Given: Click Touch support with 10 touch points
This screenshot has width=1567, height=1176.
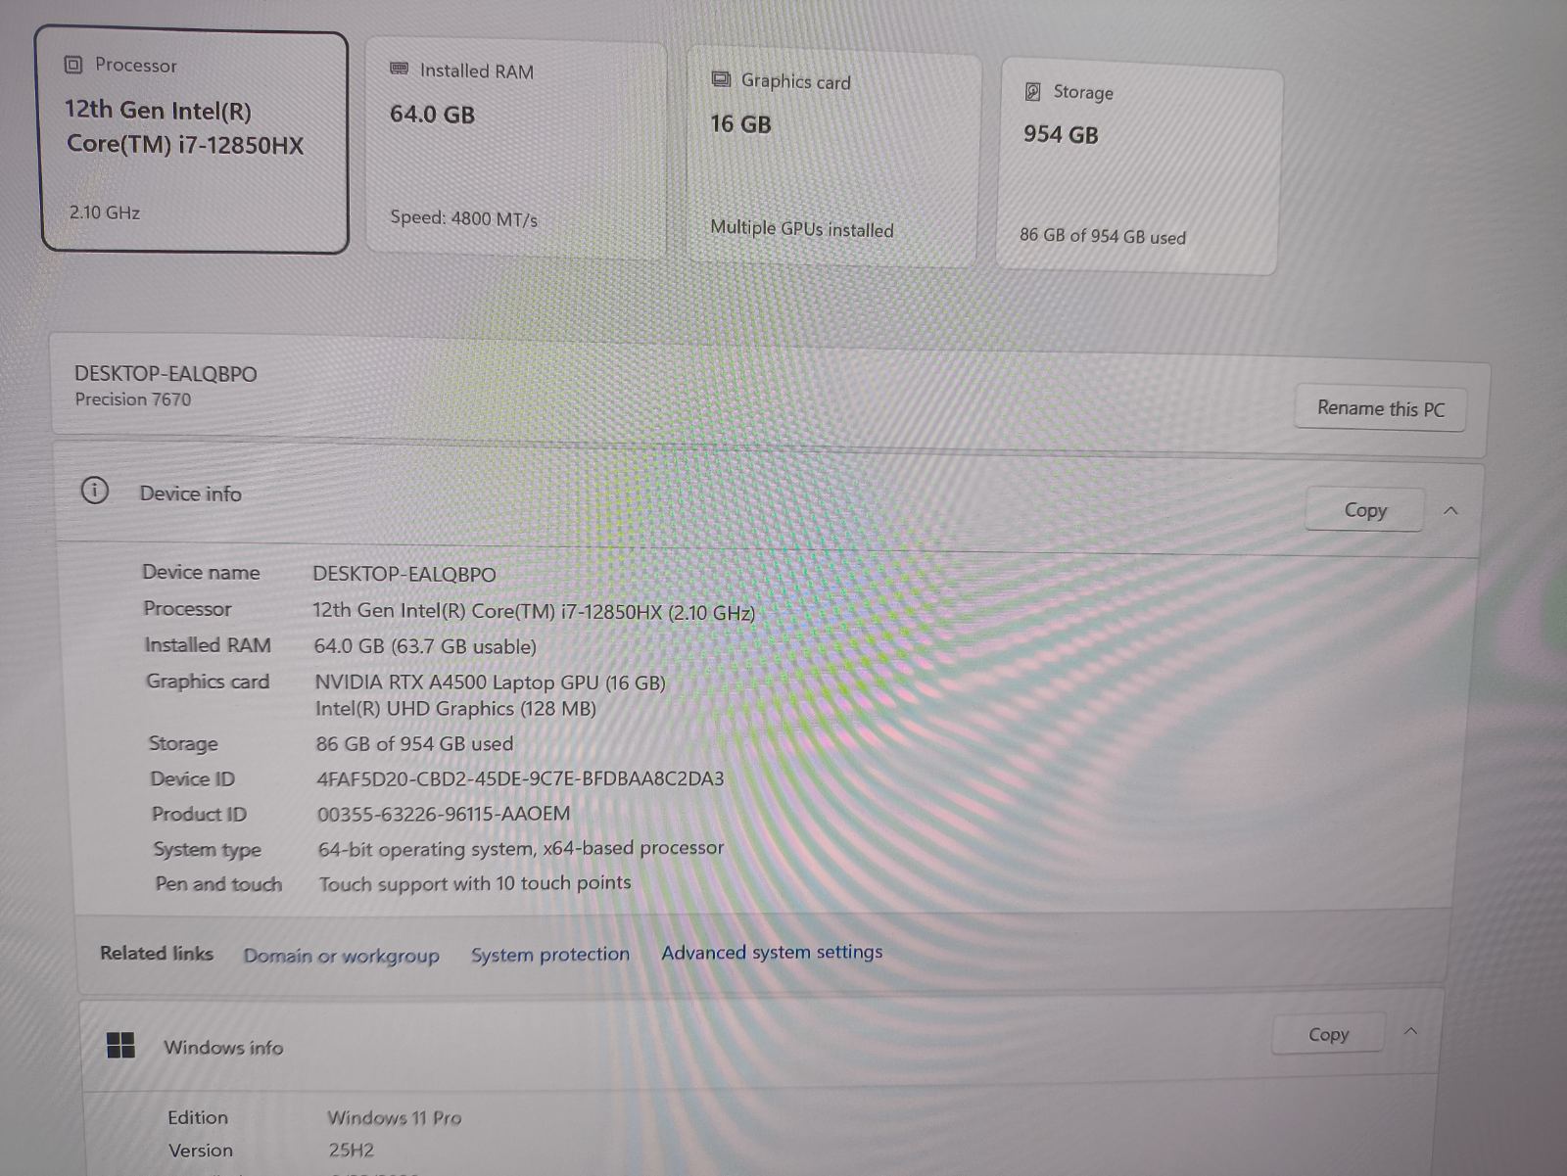Looking at the screenshot, I should click(475, 883).
